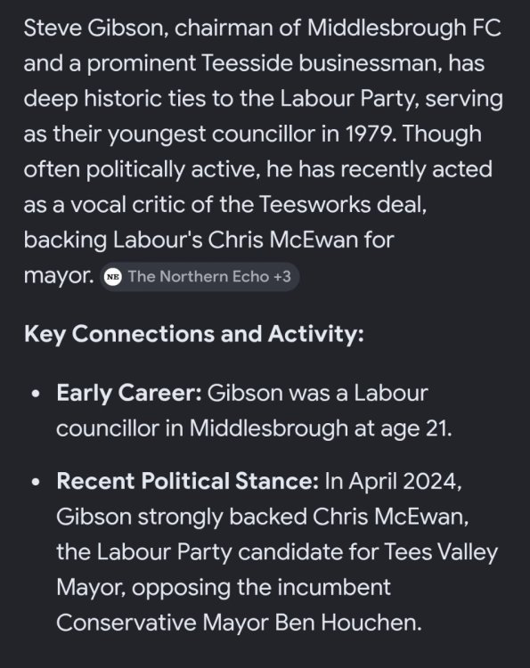Open the +3 additional sources indicator
The height and width of the screenshot is (668, 530).
tap(282, 276)
